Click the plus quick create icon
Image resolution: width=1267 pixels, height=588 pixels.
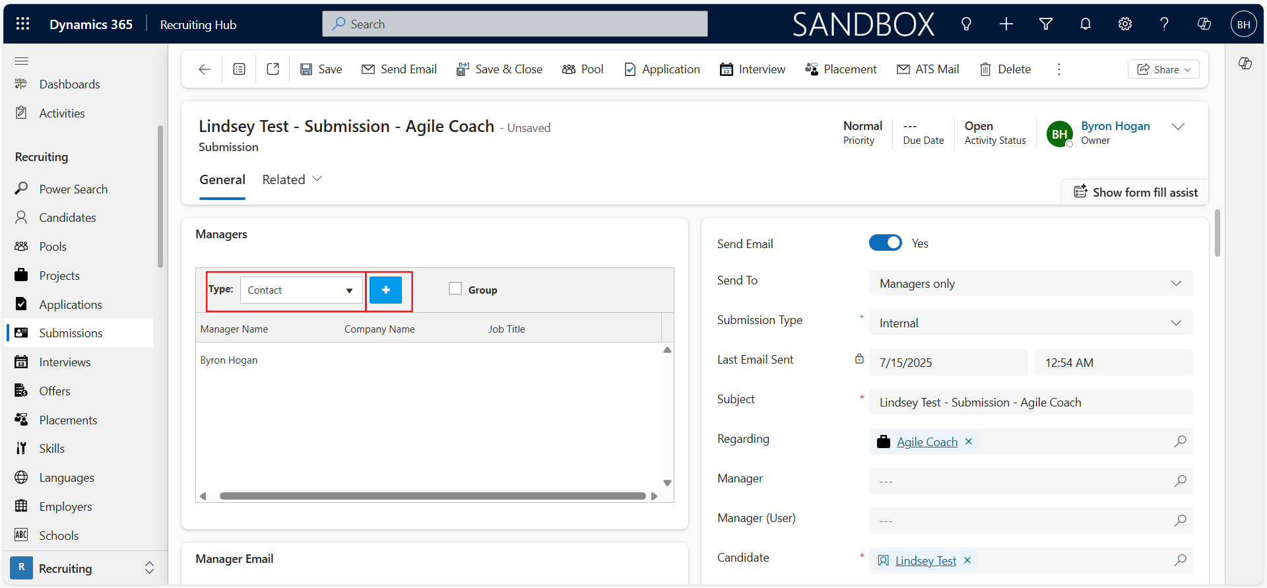tap(1006, 24)
